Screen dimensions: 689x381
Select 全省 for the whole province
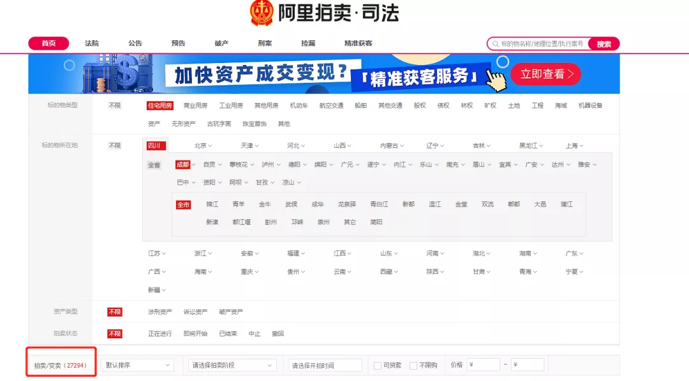(x=154, y=165)
